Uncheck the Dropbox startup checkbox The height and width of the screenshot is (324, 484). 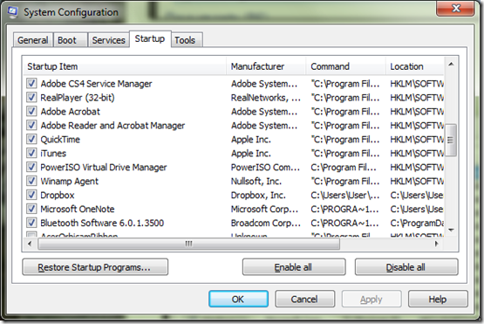(31, 195)
